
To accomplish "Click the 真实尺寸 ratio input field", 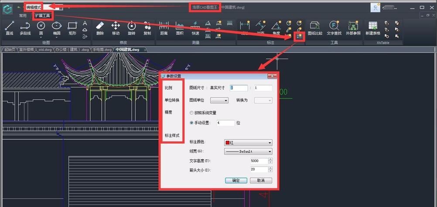I will [263, 88].
